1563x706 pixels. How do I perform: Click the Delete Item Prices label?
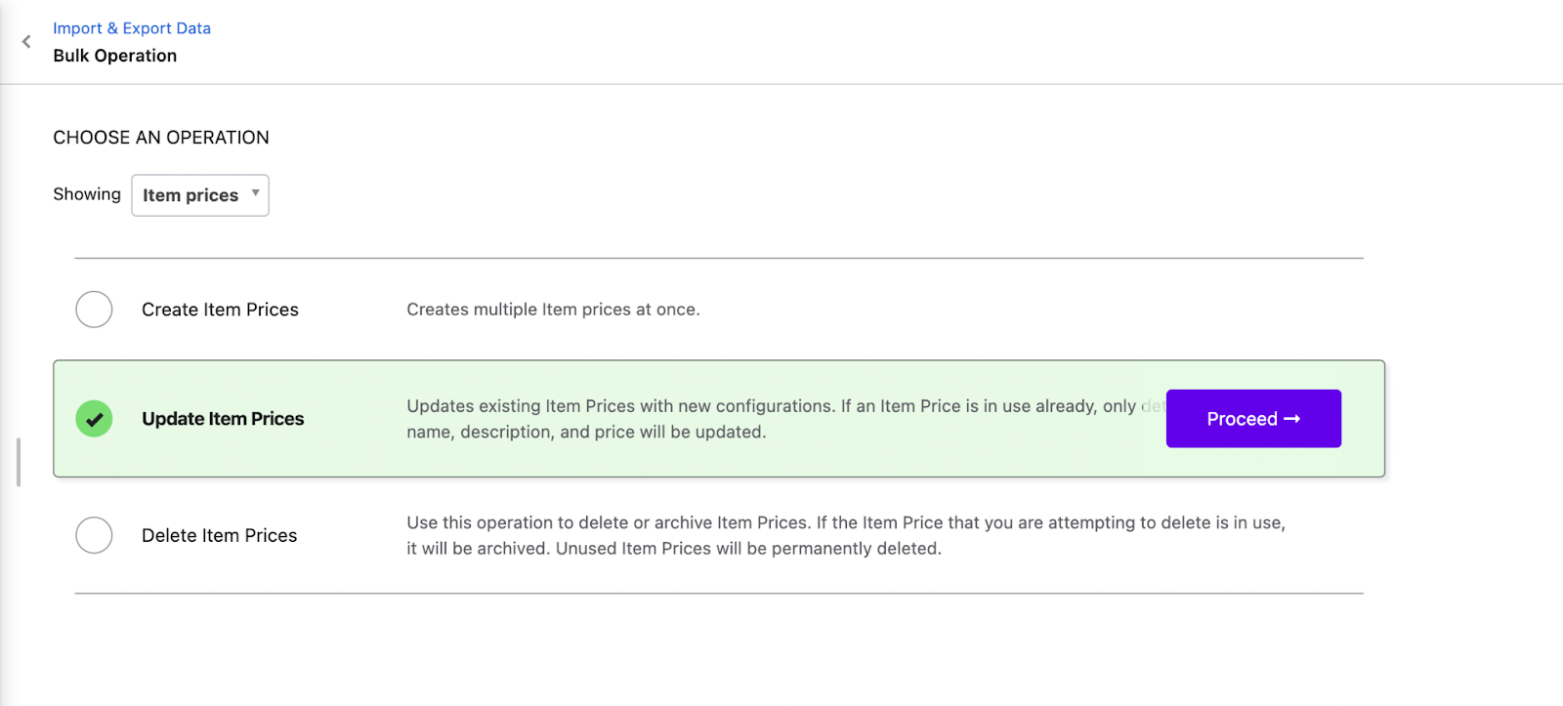pos(219,535)
